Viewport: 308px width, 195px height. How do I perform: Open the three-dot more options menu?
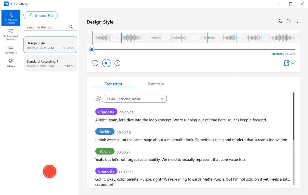pyautogui.click(x=297, y=21)
